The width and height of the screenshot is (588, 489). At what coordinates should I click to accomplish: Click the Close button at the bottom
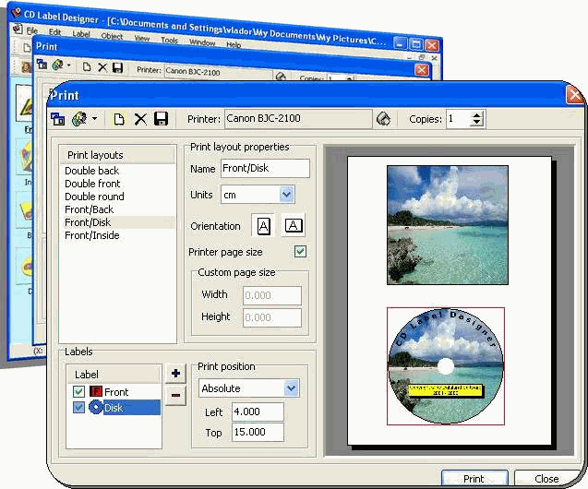546,479
